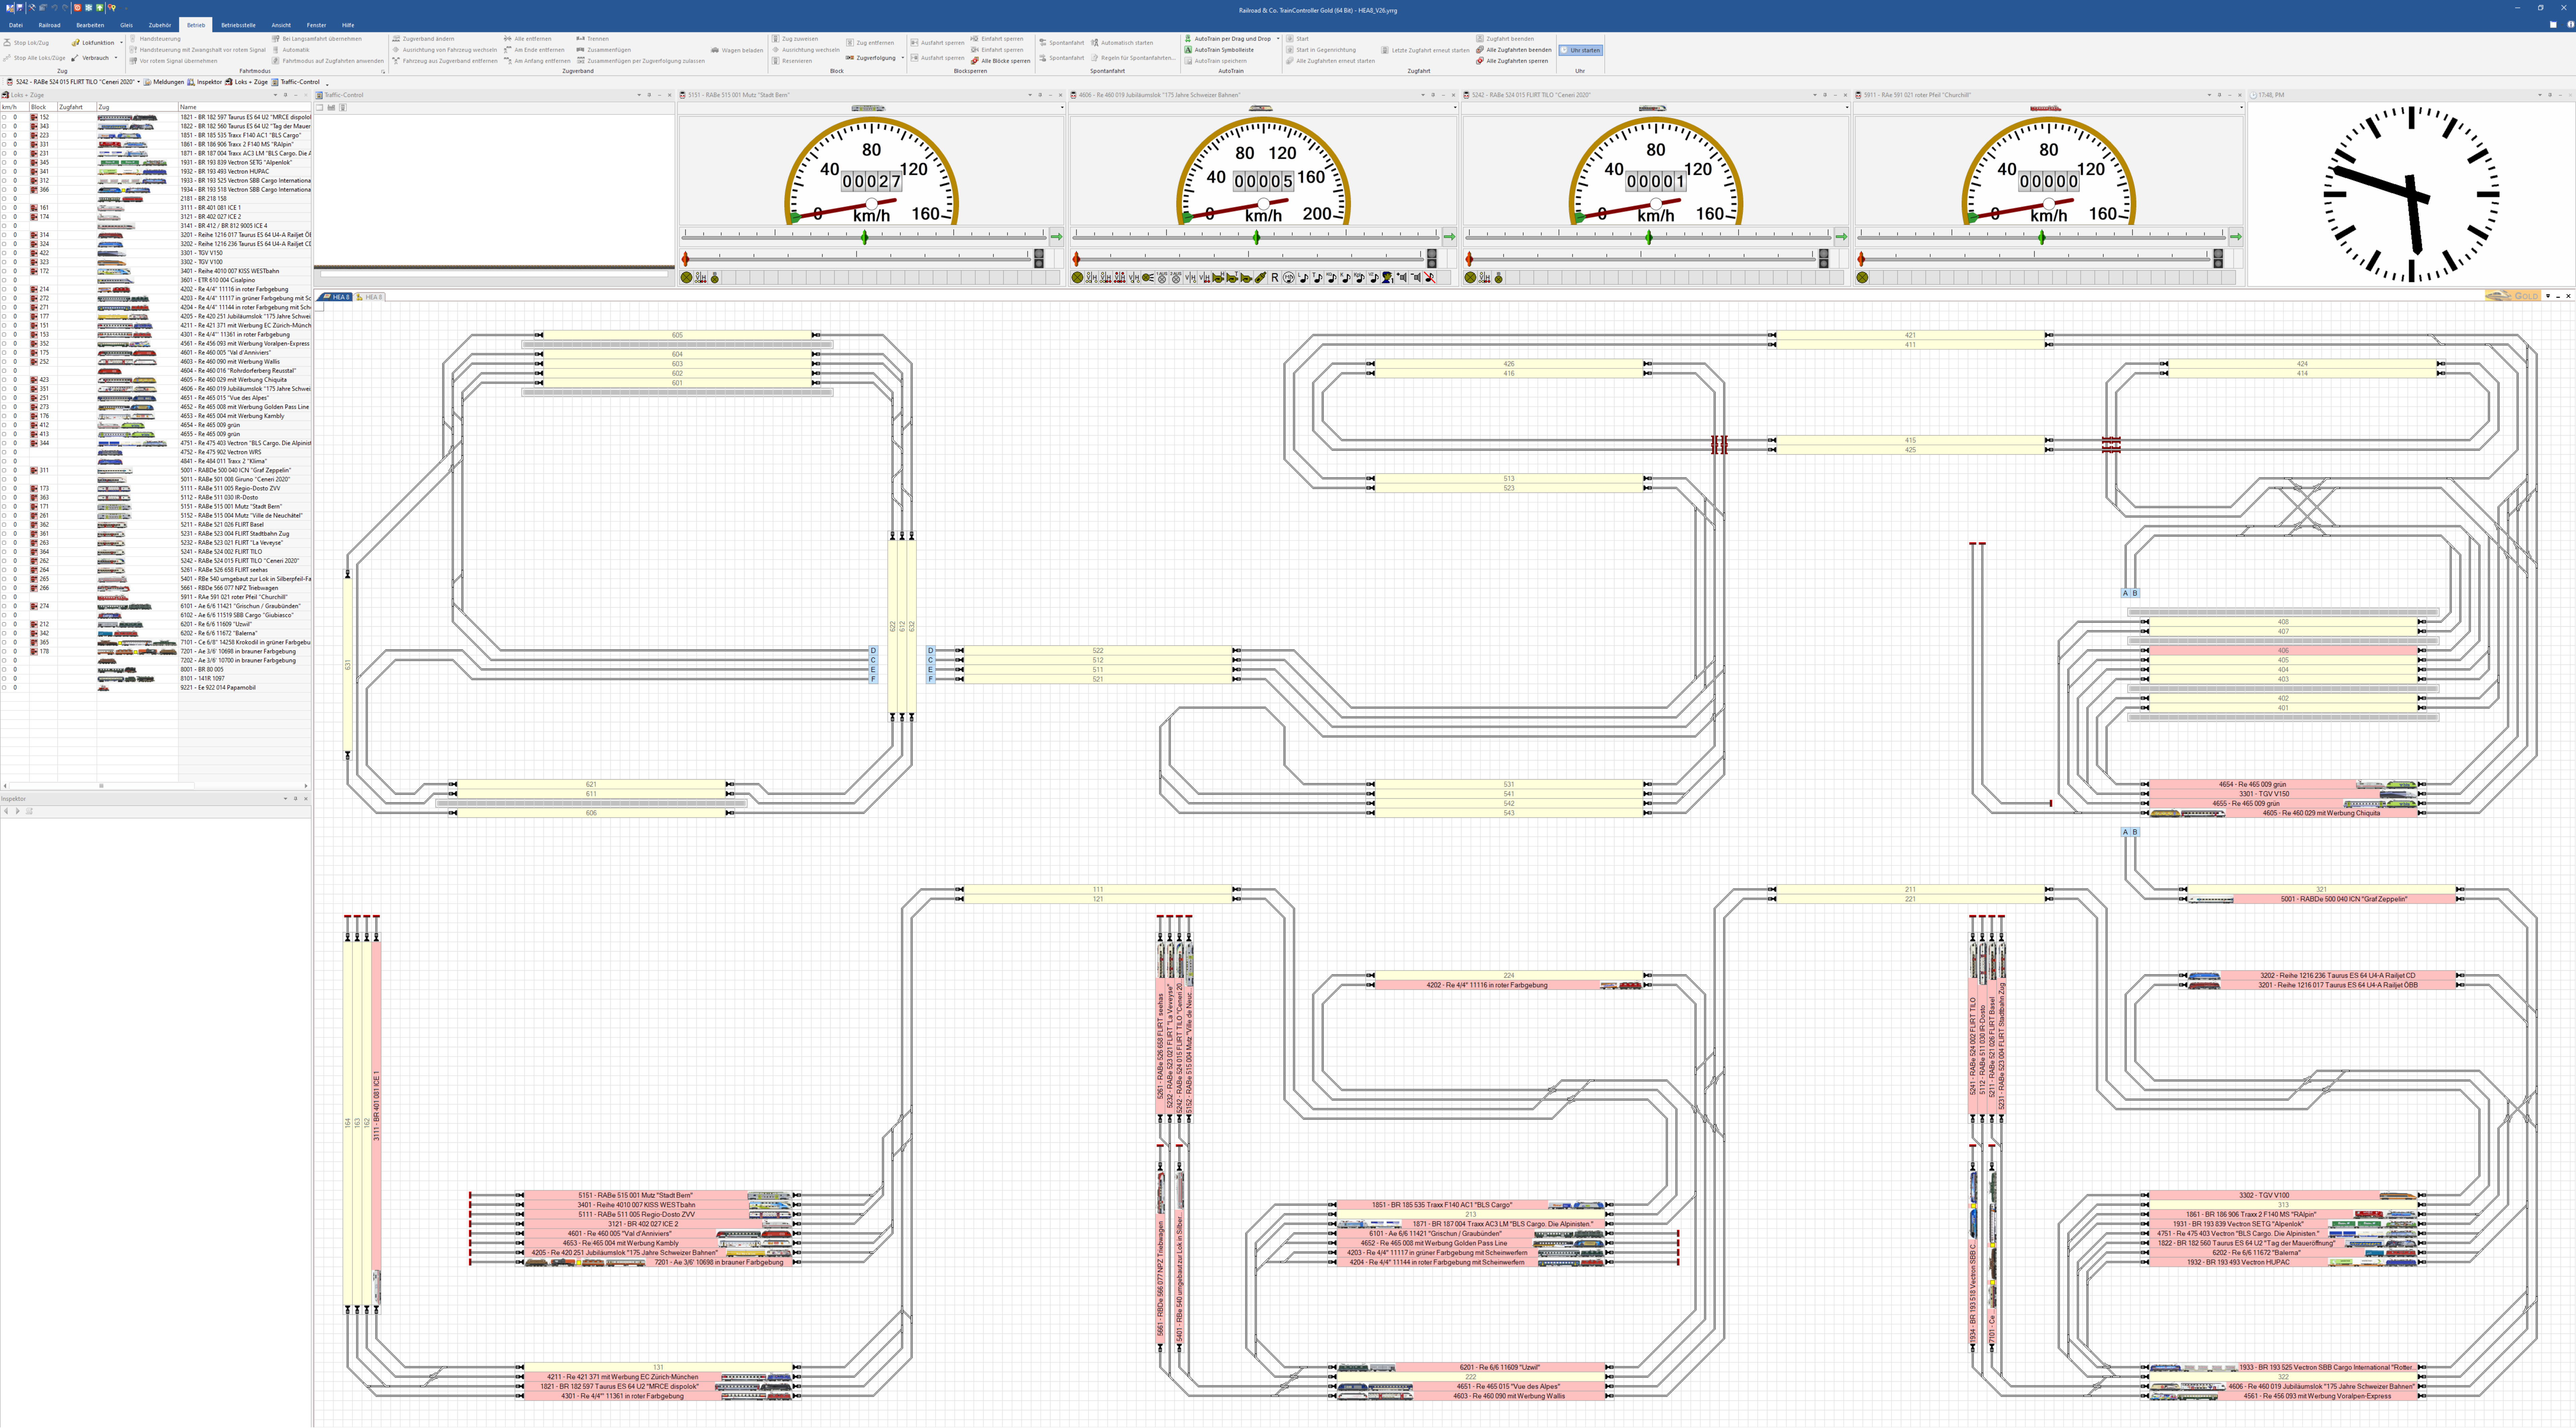Click the Name column header in Loks + Züge

pyautogui.click(x=245, y=107)
